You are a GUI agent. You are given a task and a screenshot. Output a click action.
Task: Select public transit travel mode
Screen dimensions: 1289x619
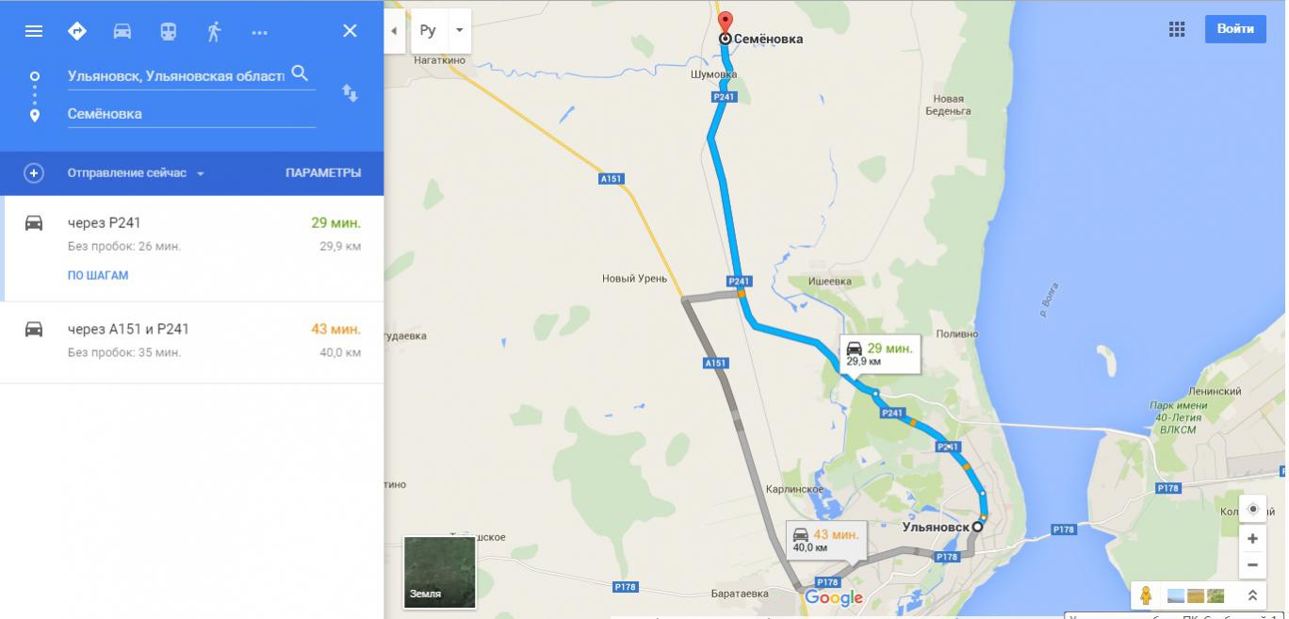[168, 31]
